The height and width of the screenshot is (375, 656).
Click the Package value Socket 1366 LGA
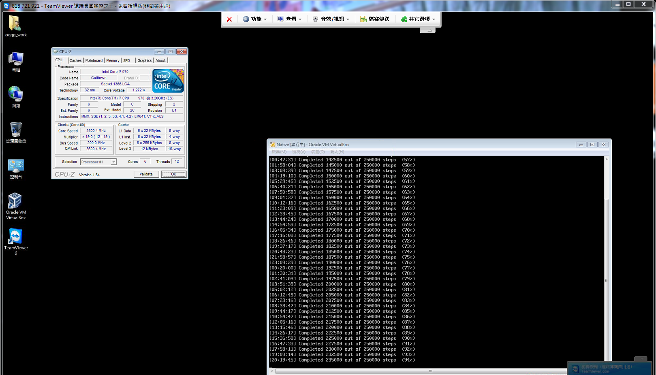pos(115,84)
